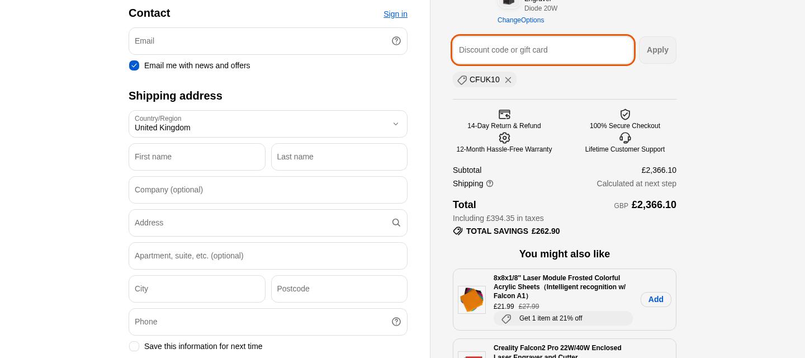This screenshot has height=358, width=805.
Task: Click the Phone field help icon
Action: [396, 322]
